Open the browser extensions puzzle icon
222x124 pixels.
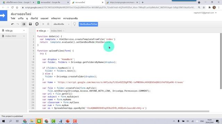pyautogui.click(x=210, y=8)
